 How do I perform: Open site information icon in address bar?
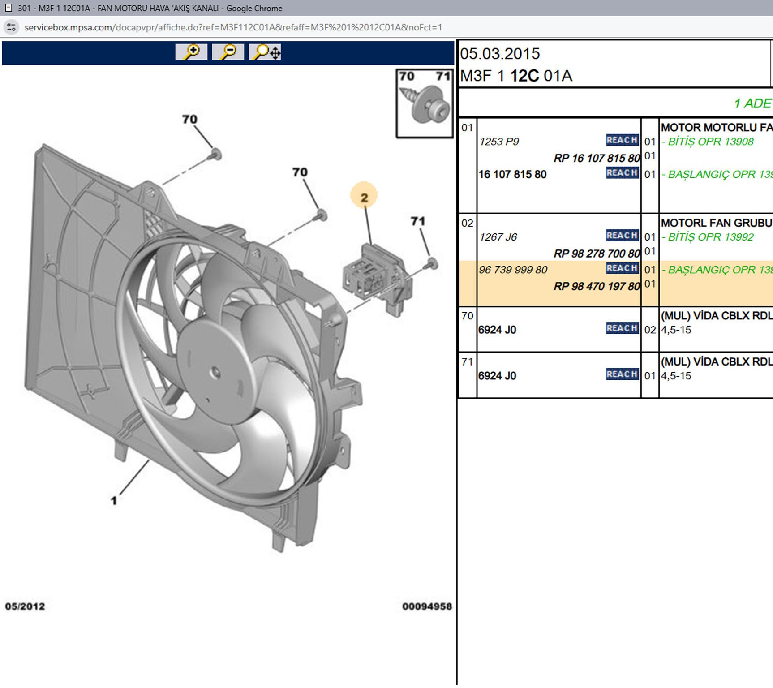pos(12,27)
